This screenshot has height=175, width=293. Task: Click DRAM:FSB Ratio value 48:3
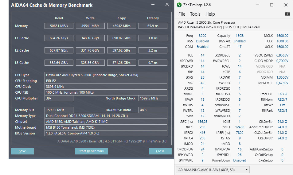point(153,110)
